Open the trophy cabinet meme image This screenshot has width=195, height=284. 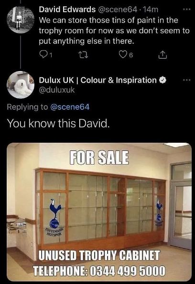[x=99, y=212]
